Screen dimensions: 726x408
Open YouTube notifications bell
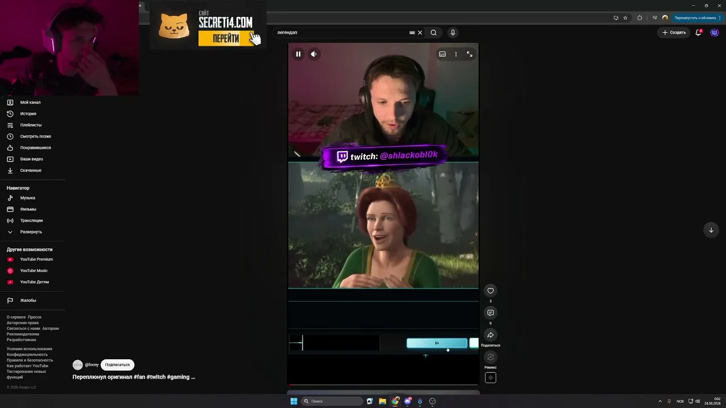[x=699, y=33]
